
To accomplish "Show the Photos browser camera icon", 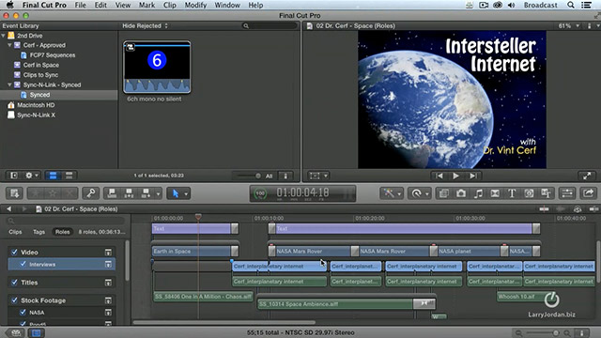I will pos(461,193).
